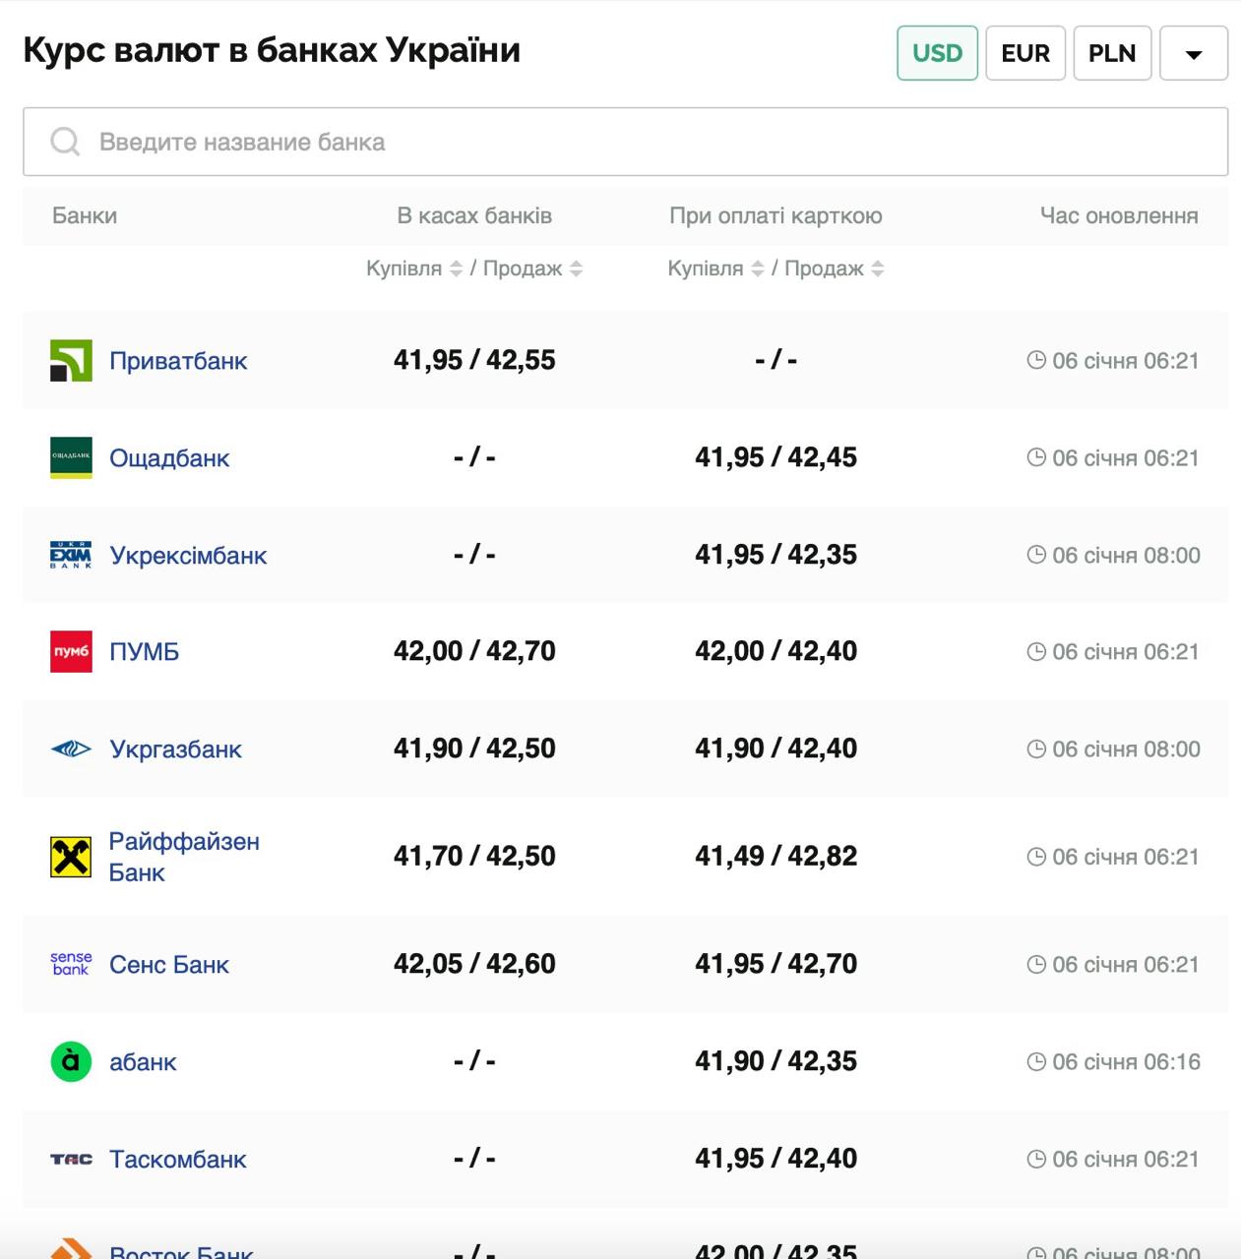Click the Укргазбанк logo icon

pos(71,749)
